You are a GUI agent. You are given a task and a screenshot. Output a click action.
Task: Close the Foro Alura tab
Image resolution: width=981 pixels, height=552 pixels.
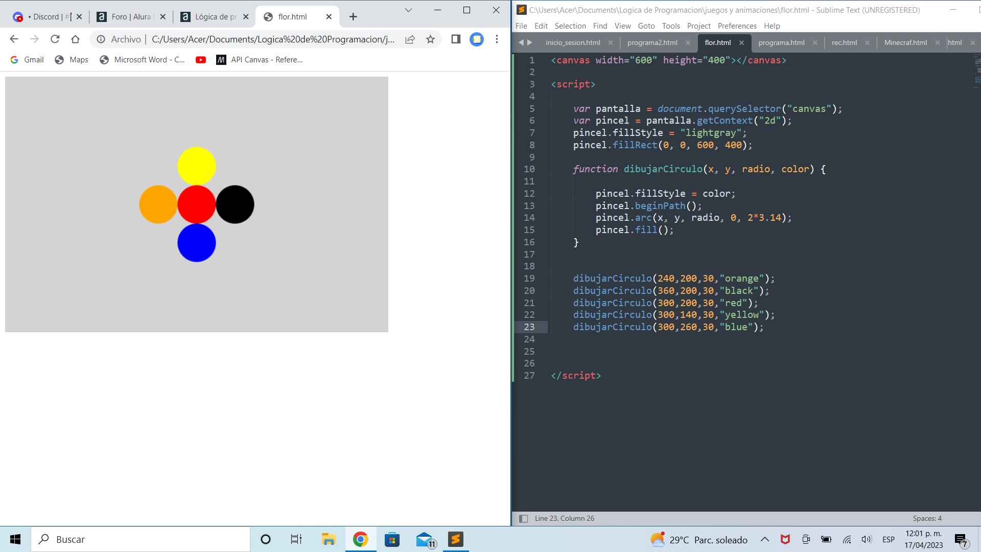(162, 17)
